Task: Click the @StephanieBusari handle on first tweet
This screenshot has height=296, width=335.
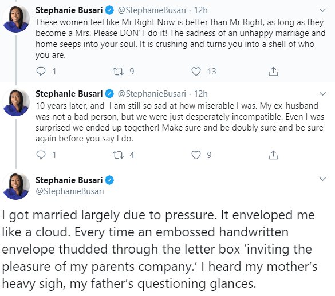Action: point(152,10)
